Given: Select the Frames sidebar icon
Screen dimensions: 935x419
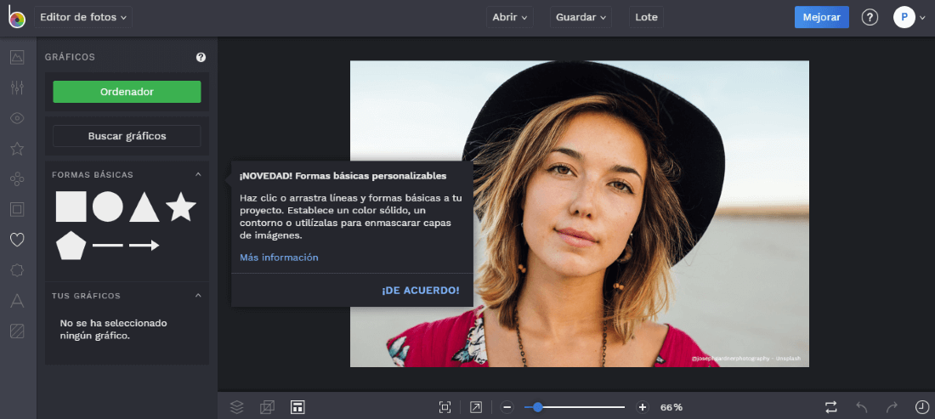Looking at the screenshot, I should (16, 209).
